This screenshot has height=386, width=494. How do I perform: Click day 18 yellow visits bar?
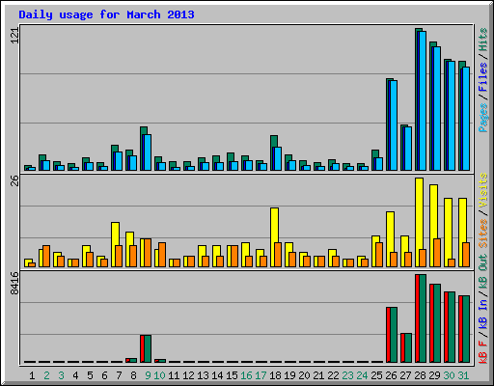pos(274,237)
